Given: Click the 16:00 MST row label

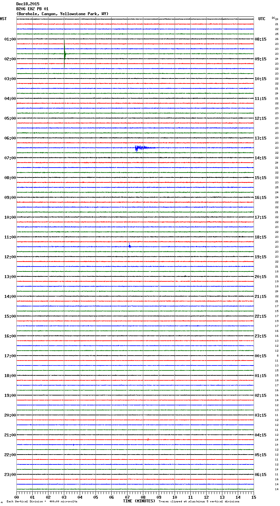Looking at the screenshot, I should [x=10, y=336].
